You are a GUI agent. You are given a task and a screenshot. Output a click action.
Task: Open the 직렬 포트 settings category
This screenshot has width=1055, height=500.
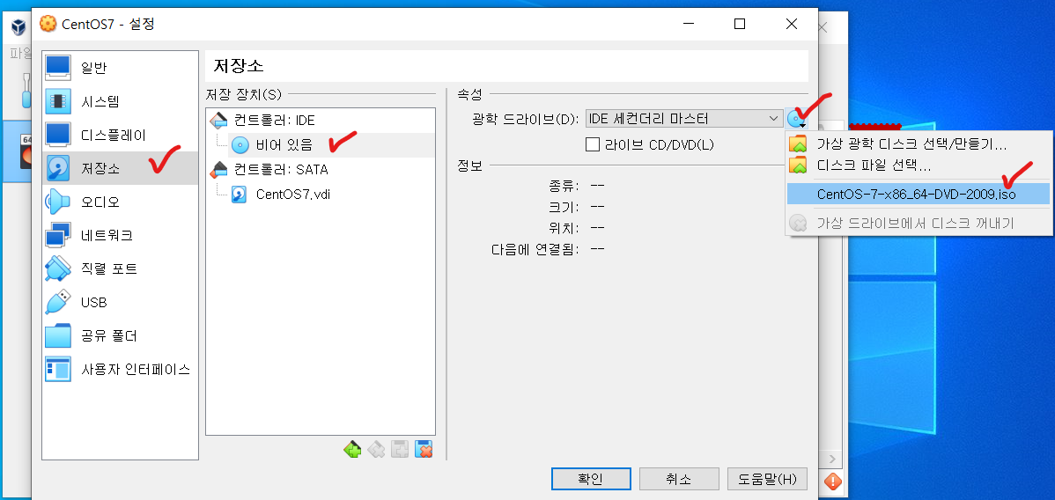(120, 268)
